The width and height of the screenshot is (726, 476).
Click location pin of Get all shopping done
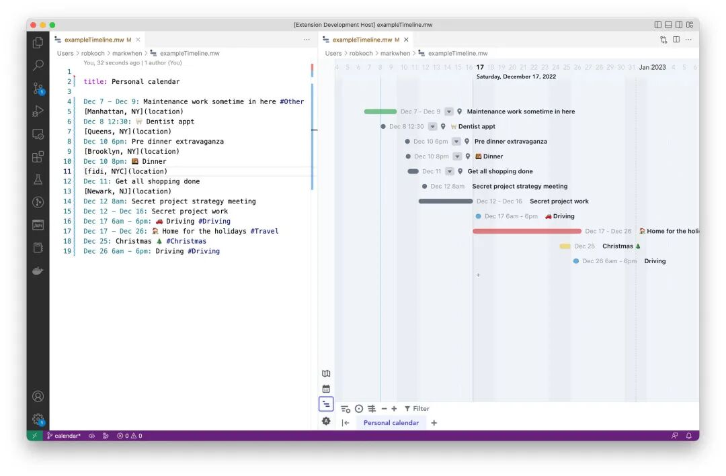point(460,171)
